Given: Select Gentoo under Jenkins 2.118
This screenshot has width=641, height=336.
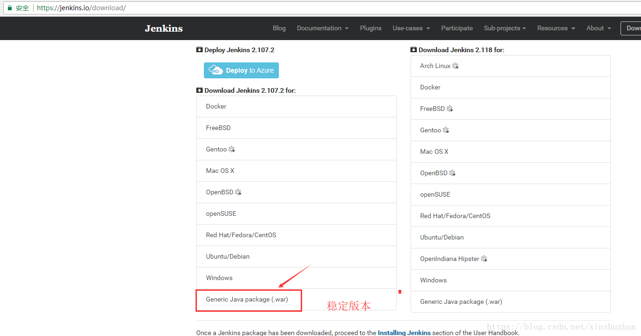Looking at the screenshot, I should (x=511, y=130).
